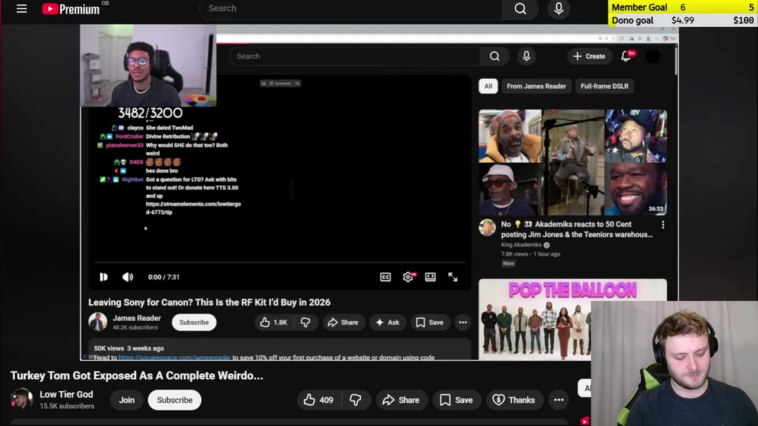Toggle closed captions CC button
This screenshot has height=426, width=758.
[x=386, y=277]
